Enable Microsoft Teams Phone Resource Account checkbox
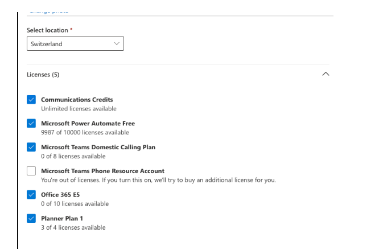The width and height of the screenshot is (379, 249). click(x=31, y=171)
